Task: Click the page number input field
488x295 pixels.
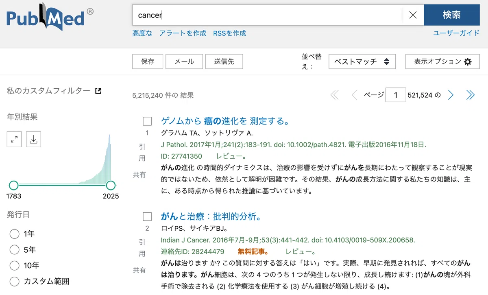Action: point(396,95)
